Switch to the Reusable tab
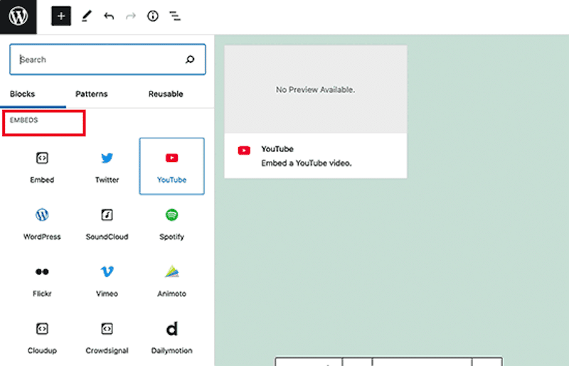The width and height of the screenshot is (569, 366). (166, 94)
